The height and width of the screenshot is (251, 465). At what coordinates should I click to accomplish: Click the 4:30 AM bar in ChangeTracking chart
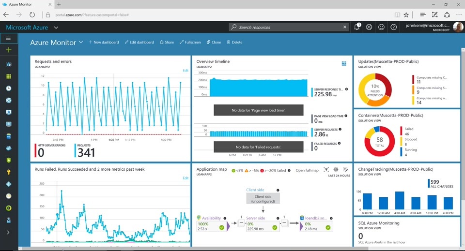tap(400, 200)
